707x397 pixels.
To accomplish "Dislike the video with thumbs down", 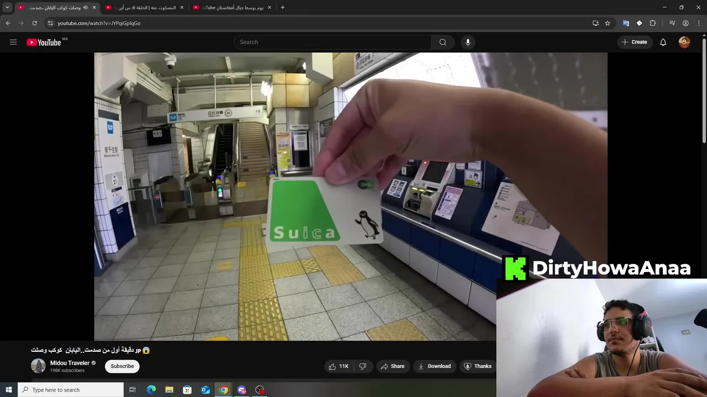I will click(x=363, y=366).
